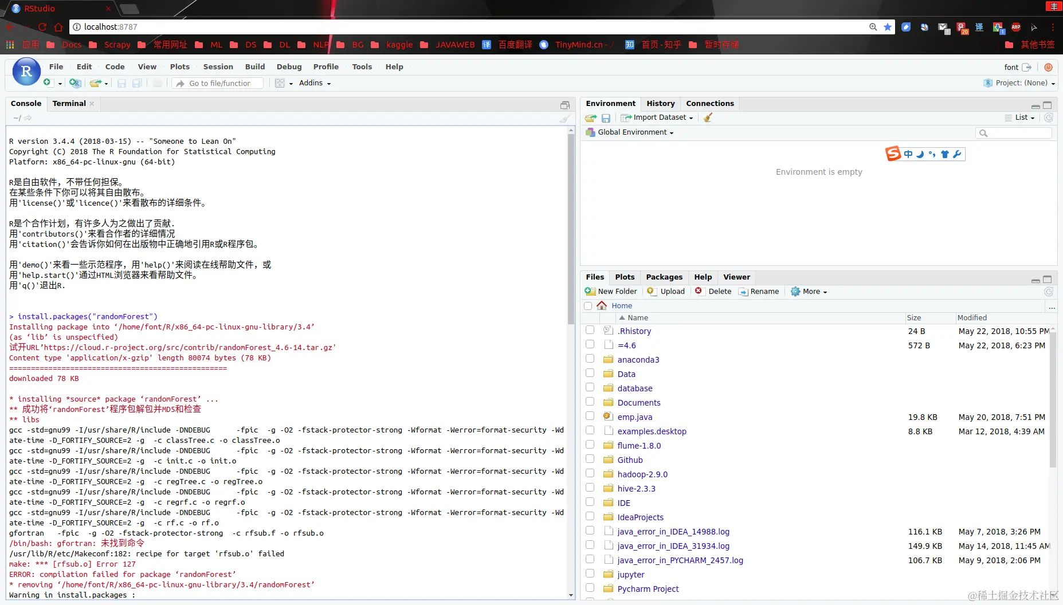Expand the More menu in Files pane
1063x605 pixels.
pyautogui.click(x=808, y=291)
